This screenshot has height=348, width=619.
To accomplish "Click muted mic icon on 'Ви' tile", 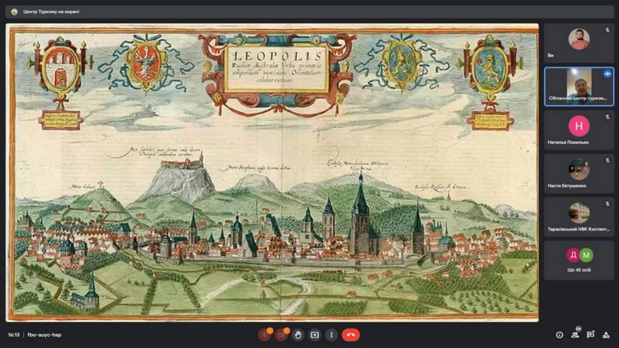I will click(x=608, y=30).
